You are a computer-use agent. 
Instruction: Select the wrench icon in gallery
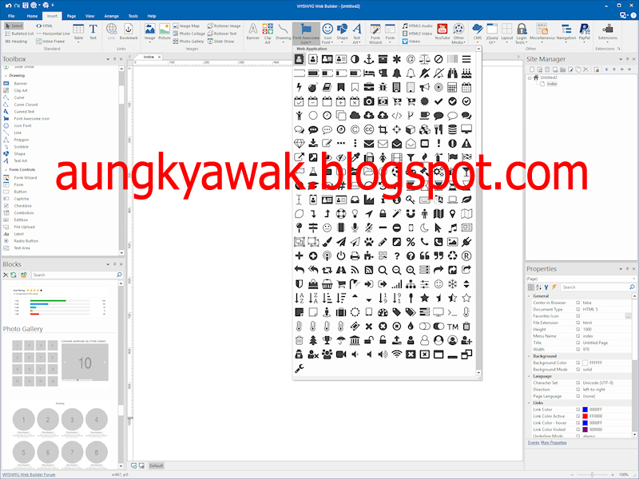tap(299, 368)
